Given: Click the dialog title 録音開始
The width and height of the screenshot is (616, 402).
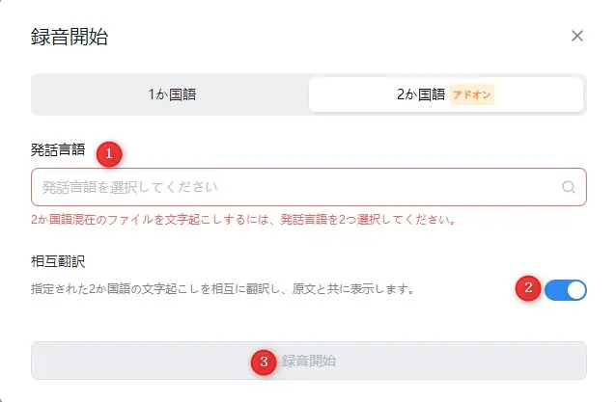Looking at the screenshot, I should [x=70, y=38].
